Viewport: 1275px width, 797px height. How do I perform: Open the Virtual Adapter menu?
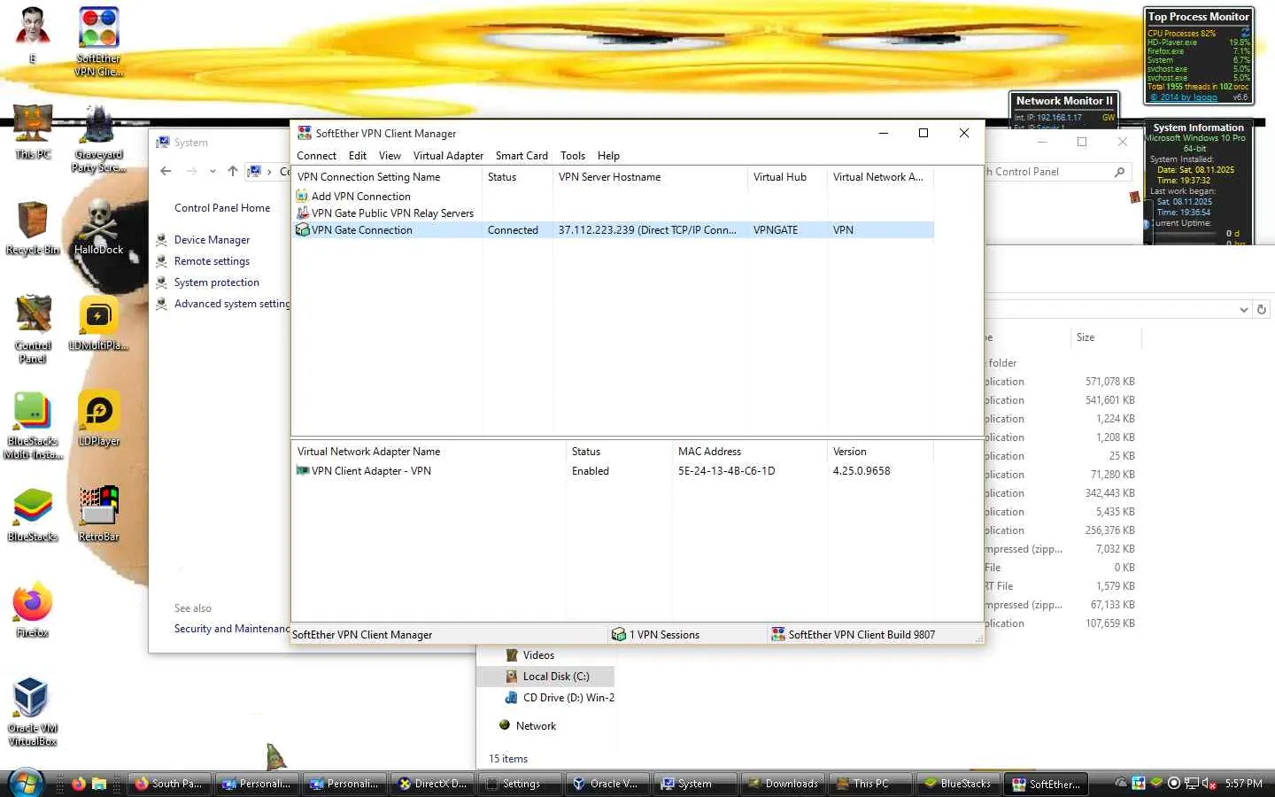(448, 156)
